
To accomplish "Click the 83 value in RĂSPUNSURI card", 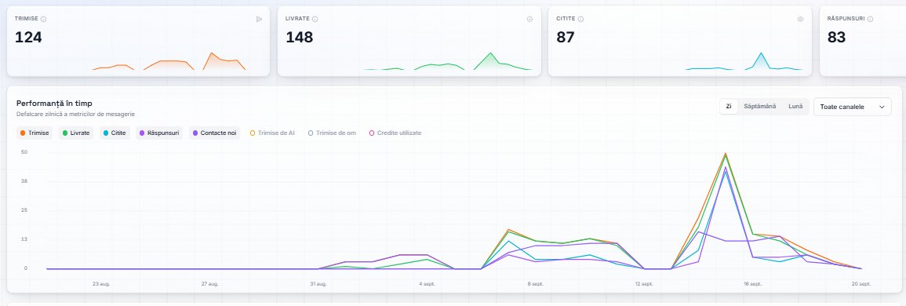I will 837,38.
